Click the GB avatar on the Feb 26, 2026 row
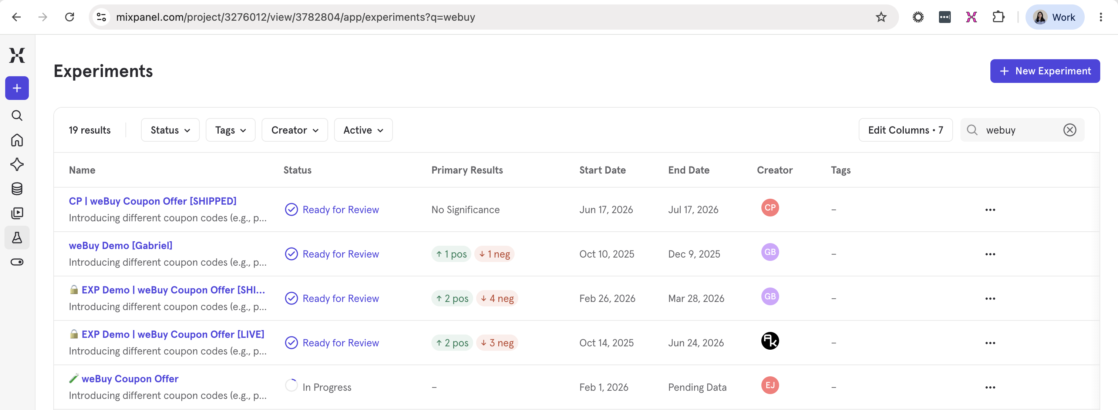The width and height of the screenshot is (1118, 410). 770,296
